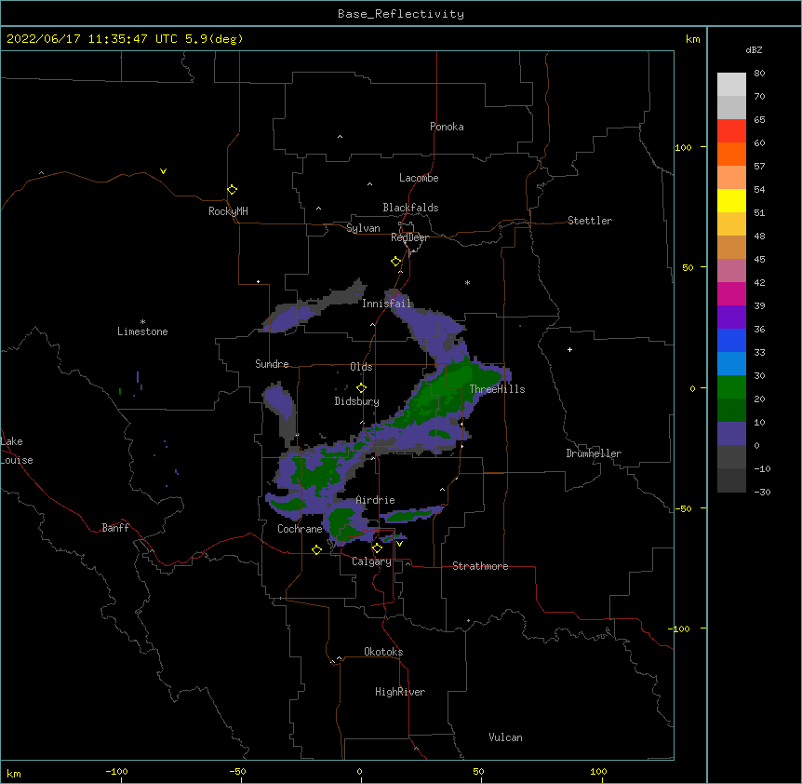
Task: Click the ThreeHills label
Action: [497, 389]
